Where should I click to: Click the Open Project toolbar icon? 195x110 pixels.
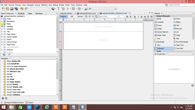tap(12, 9)
